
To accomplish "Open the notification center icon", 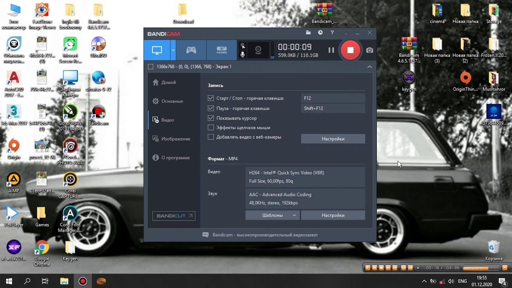I will (502, 281).
